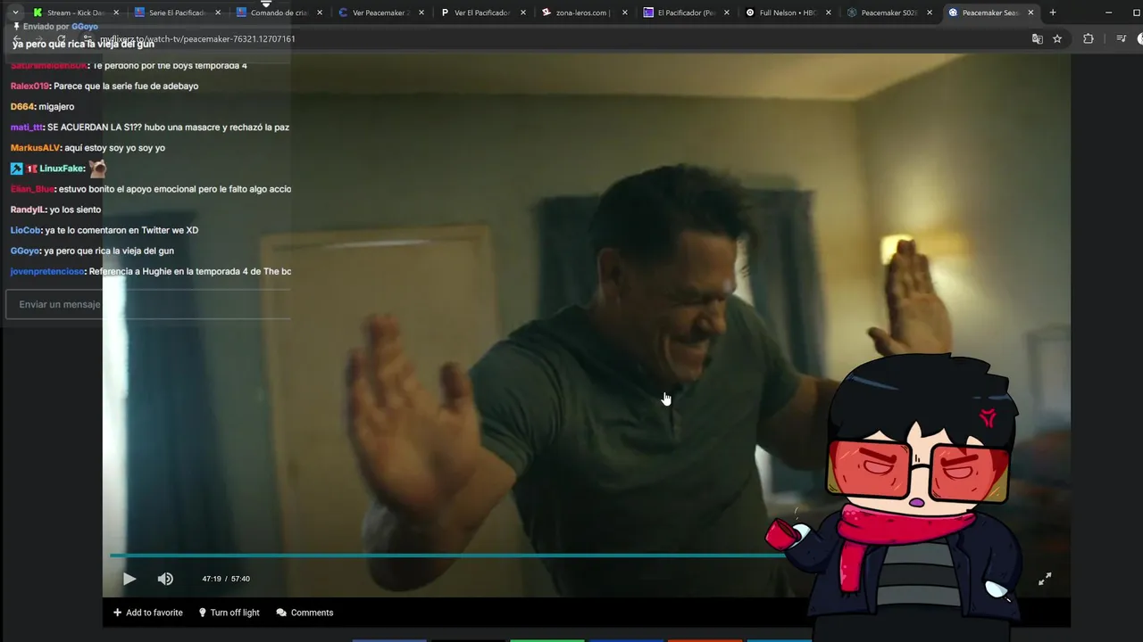Add this episode to favorites
1143x642 pixels.
tap(148, 613)
